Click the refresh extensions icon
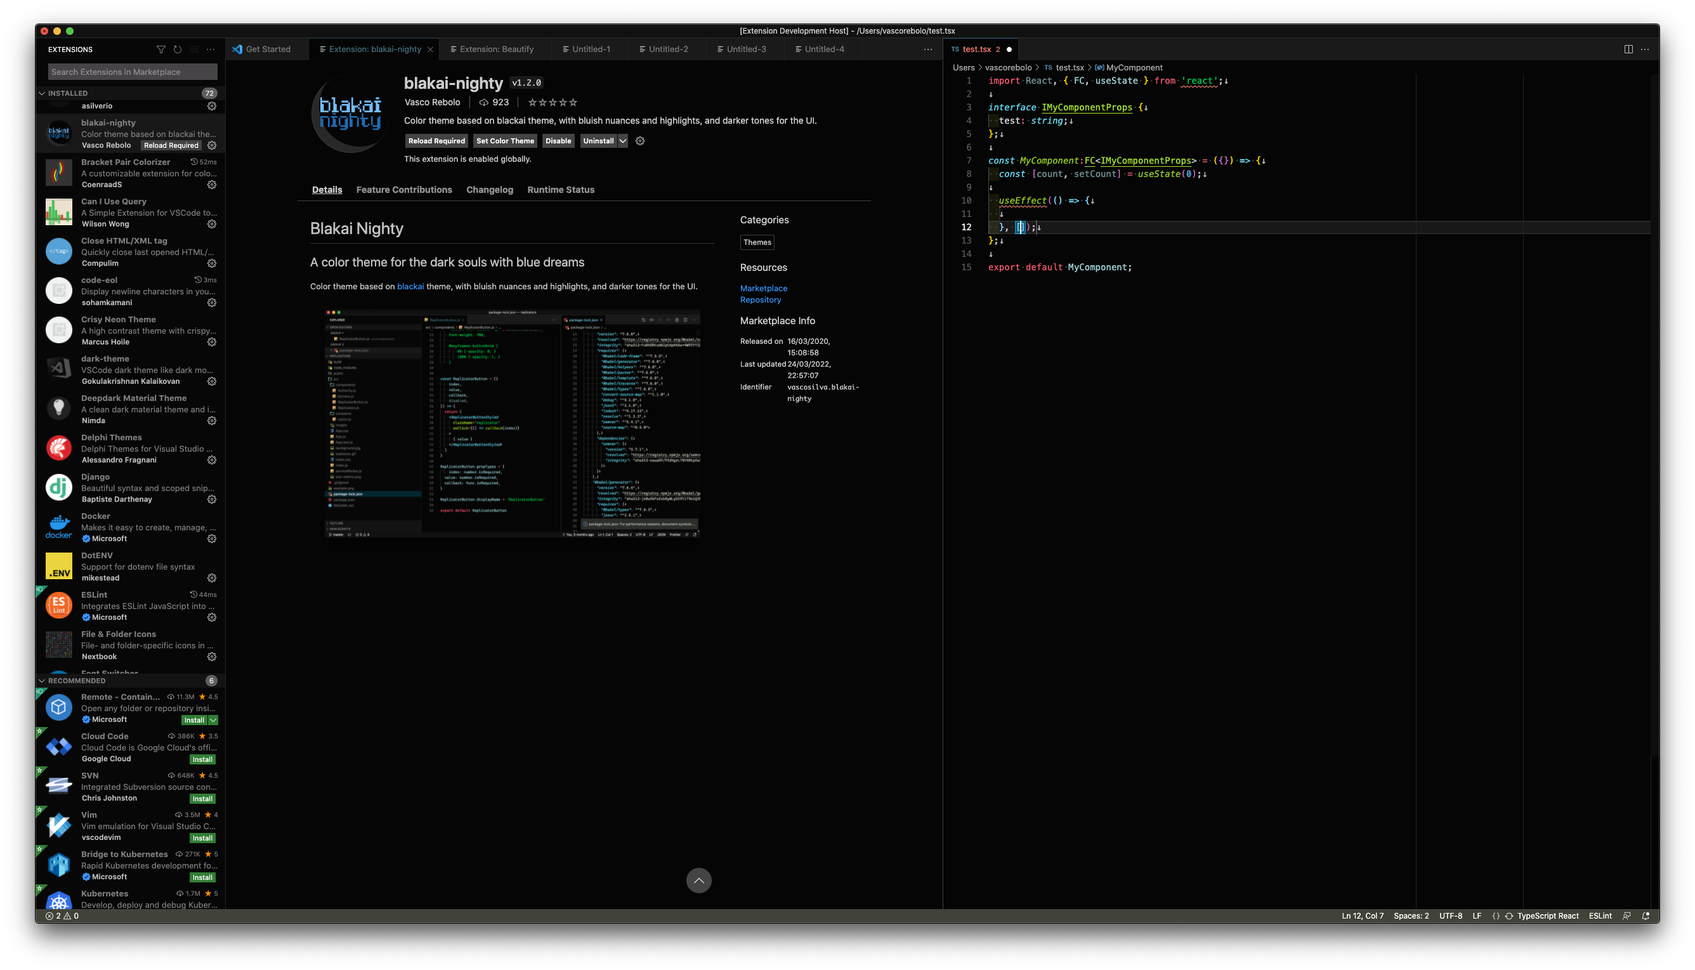This screenshot has height=970, width=1695. pyautogui.click(x=177, y=49)
